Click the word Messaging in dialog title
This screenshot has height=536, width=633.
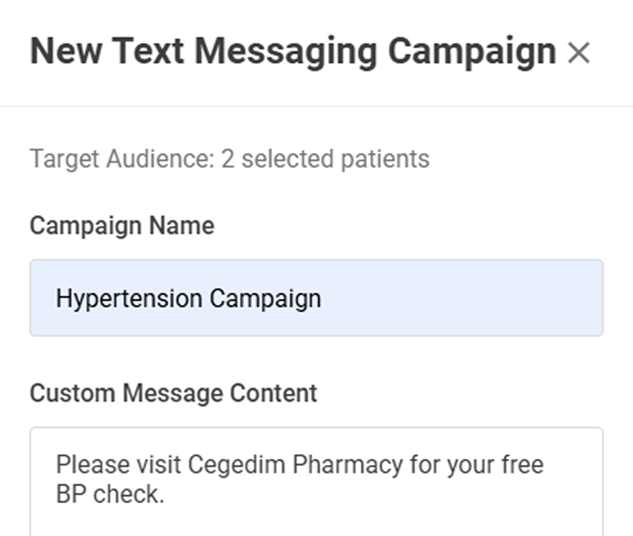[286, 53]
